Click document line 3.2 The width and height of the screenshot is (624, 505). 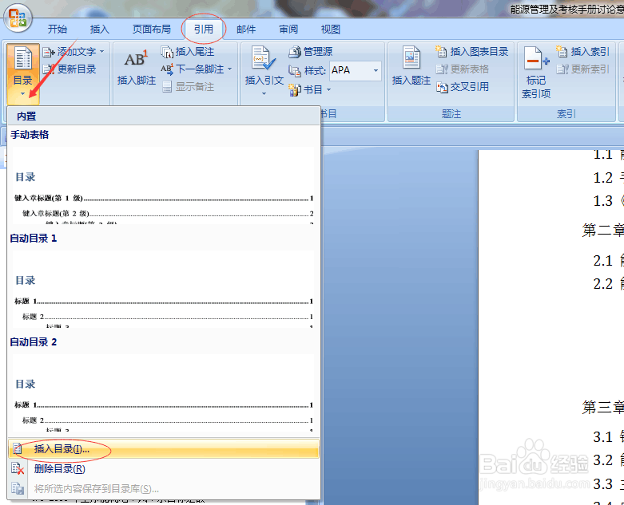click(609, 460)
